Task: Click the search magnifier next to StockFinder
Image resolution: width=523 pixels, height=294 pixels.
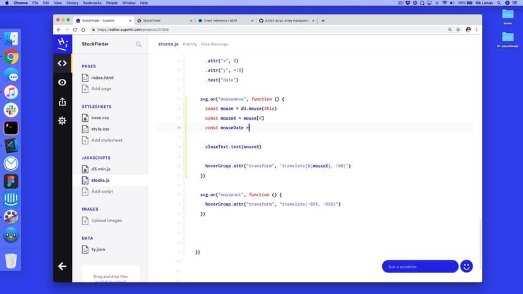Action: click(x=138, y=44)
